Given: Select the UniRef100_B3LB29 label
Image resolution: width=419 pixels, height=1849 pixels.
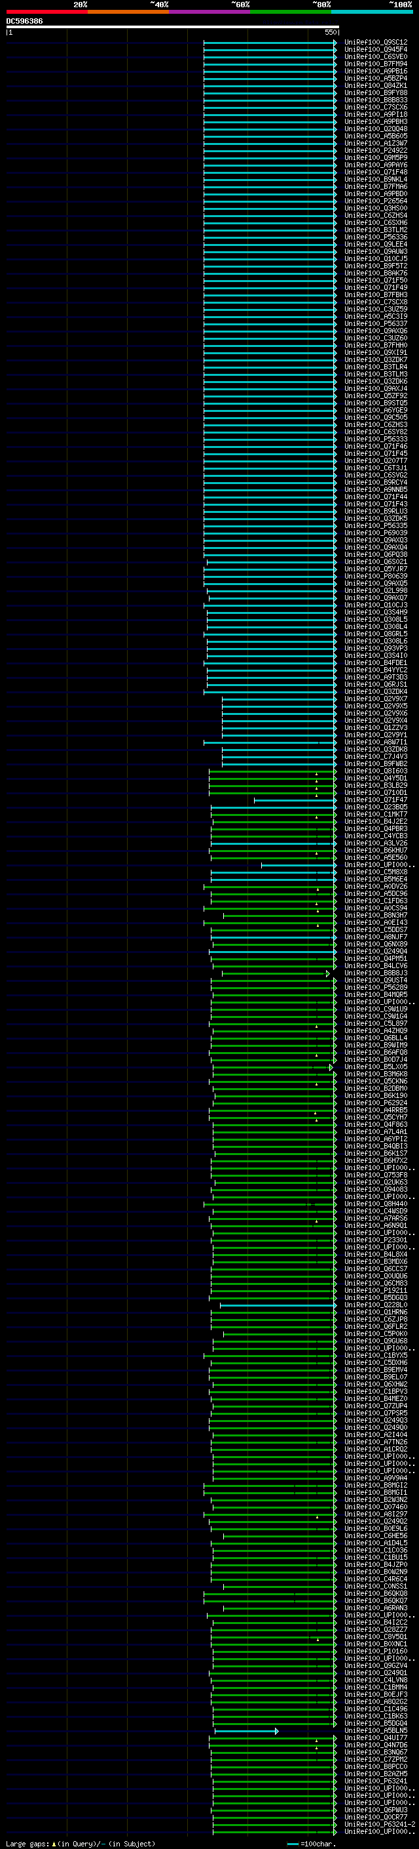Looking at the screenshot, I should (x=376, y=785).
